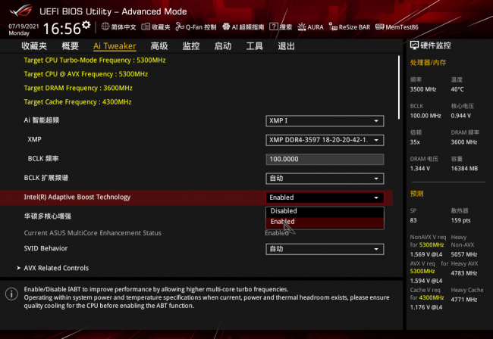The height and width of the screenshot is (339, 493).
Task: Click 处理器/内存 heading
Action: 428,63
